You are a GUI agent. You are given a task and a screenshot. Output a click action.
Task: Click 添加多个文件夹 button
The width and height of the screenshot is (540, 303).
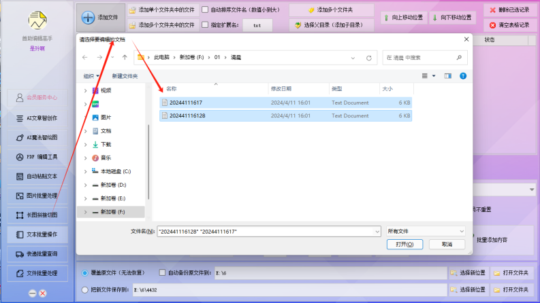(x=332, y=10)
